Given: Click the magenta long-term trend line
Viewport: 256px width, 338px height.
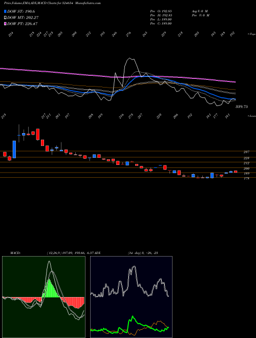Looking at the screenshot, I should [x=118, y=76].
